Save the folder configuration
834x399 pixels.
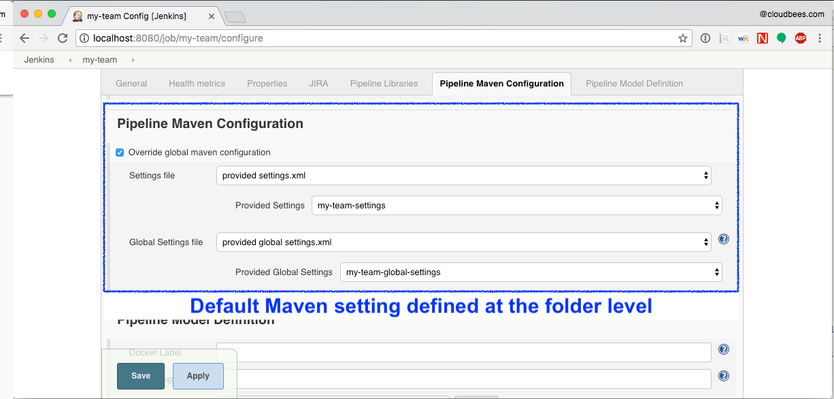(141, 376)
